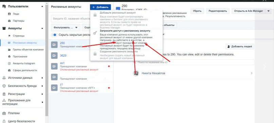Click the Безопасность бренда shield icon
This screenshot has width=274, height=123.
[4, 86]
